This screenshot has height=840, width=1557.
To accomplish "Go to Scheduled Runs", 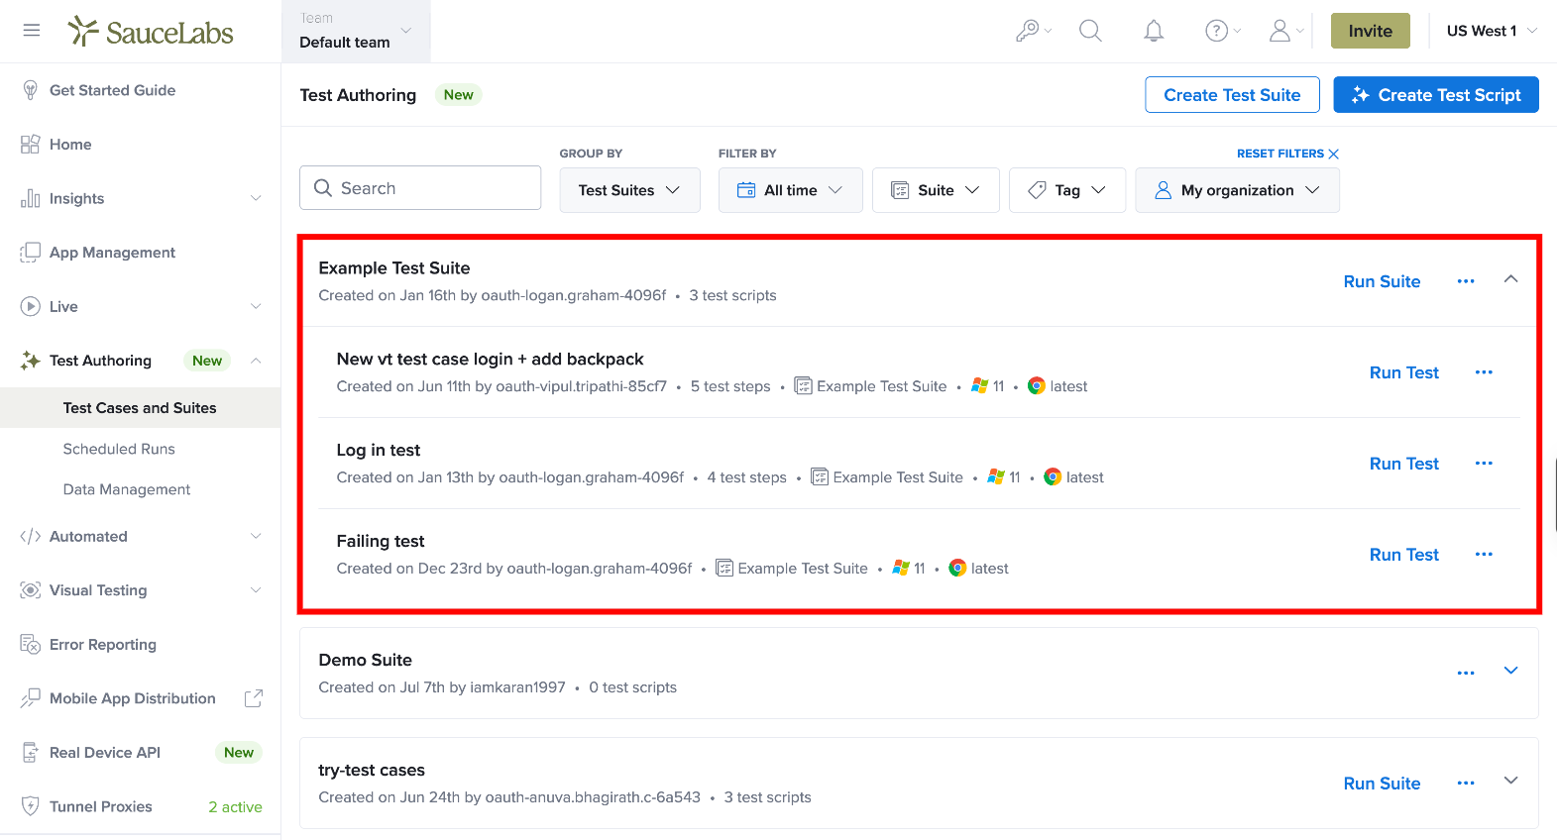I will point(119,449).
